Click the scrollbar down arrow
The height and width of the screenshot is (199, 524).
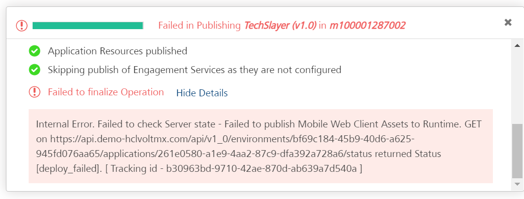(517, 184)
